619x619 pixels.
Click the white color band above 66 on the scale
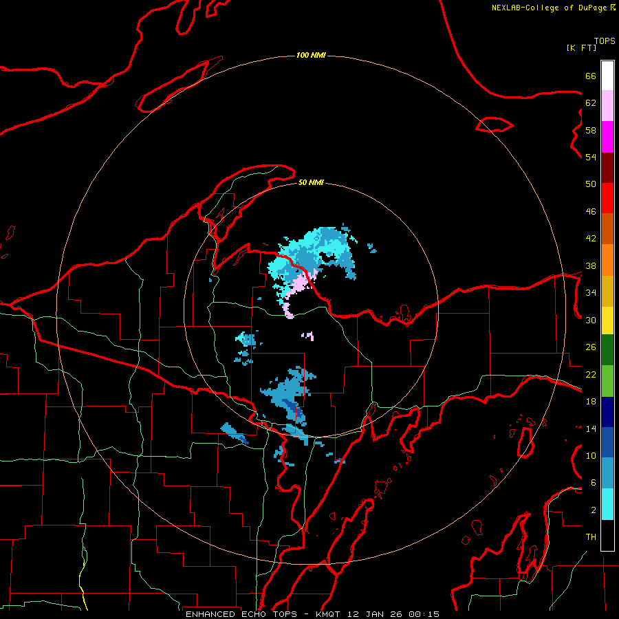(x=607, y=76)
